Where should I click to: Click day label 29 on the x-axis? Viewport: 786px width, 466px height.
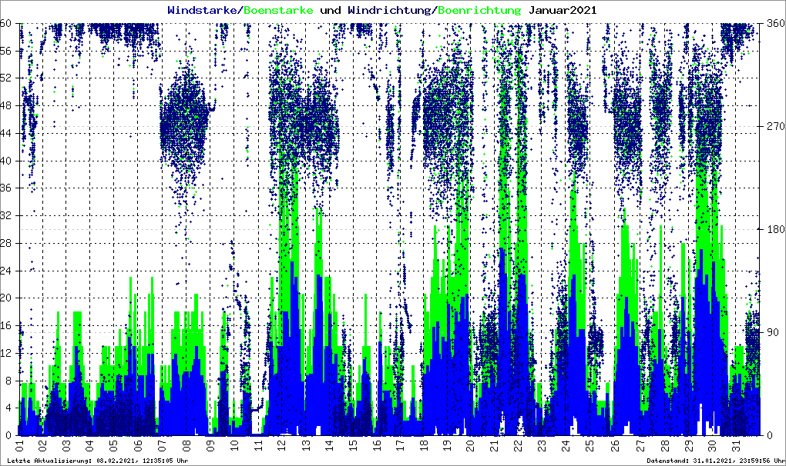coord(688,445)
